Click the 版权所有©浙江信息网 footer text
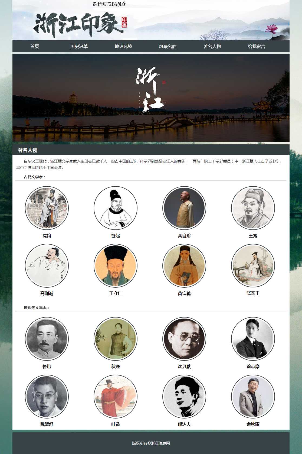Image resolution: width=302 pixels, height=454 pixels. tap(151, 443)
